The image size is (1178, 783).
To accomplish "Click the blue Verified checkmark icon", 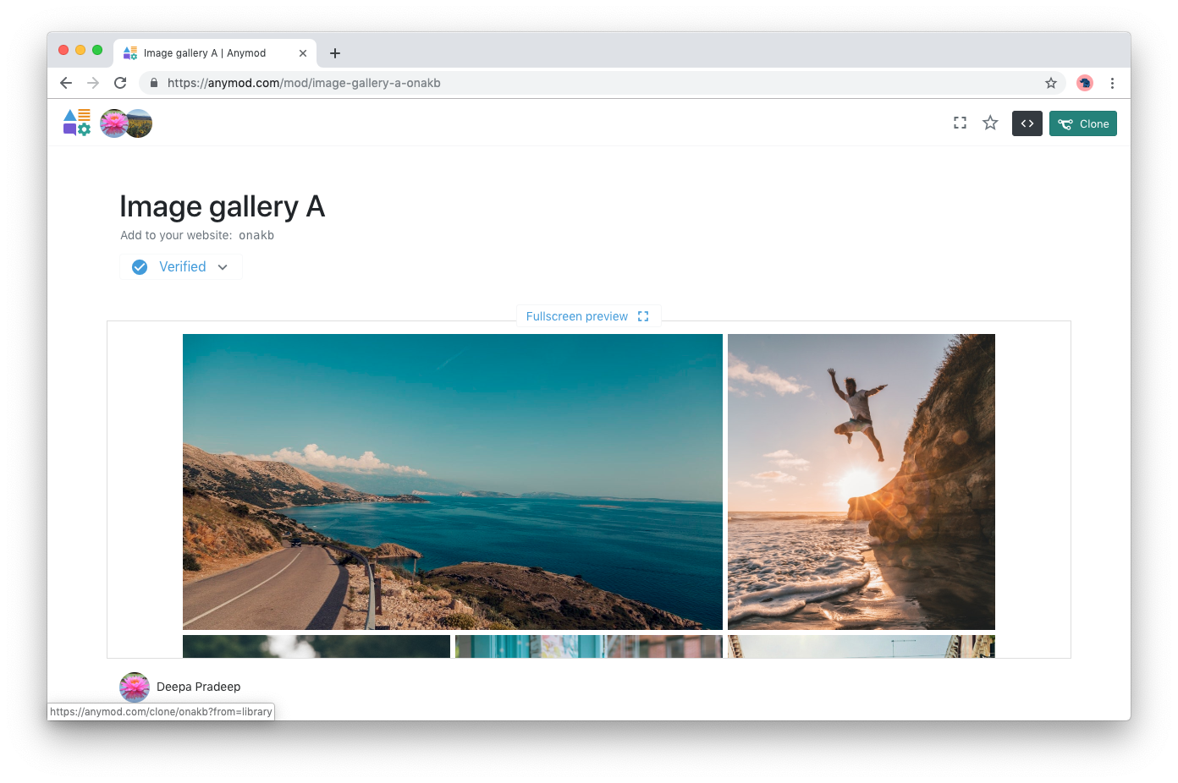I will [140, 267].
